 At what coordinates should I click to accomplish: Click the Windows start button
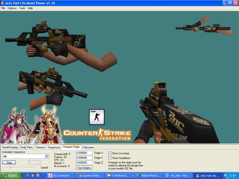point(11,176)
